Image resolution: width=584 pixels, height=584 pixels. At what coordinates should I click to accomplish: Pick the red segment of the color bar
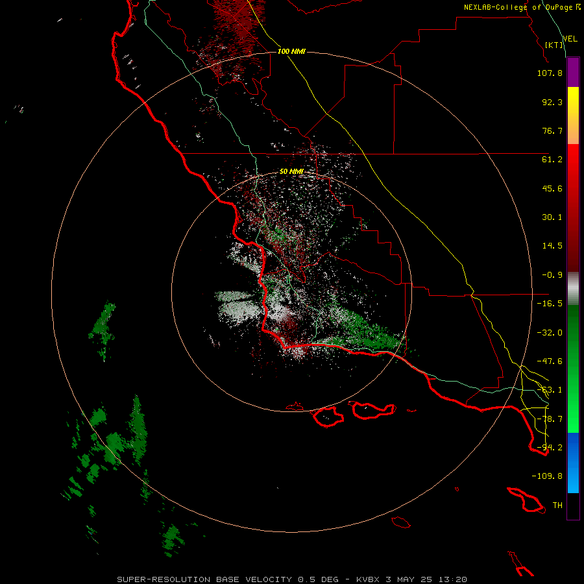point(573,208)
